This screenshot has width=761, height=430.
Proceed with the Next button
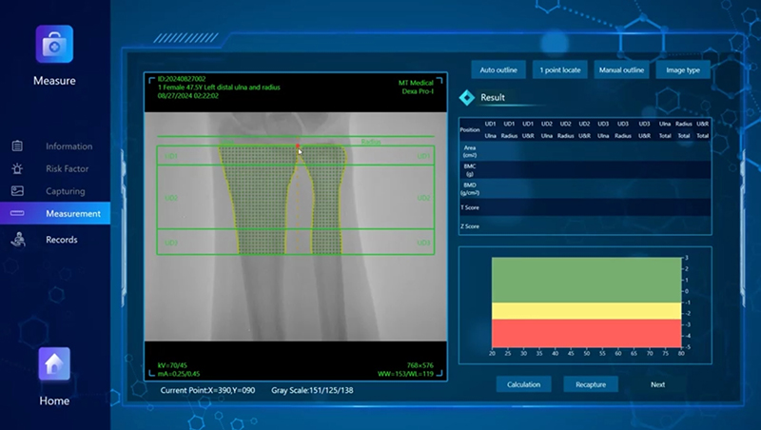pos(657,384)
